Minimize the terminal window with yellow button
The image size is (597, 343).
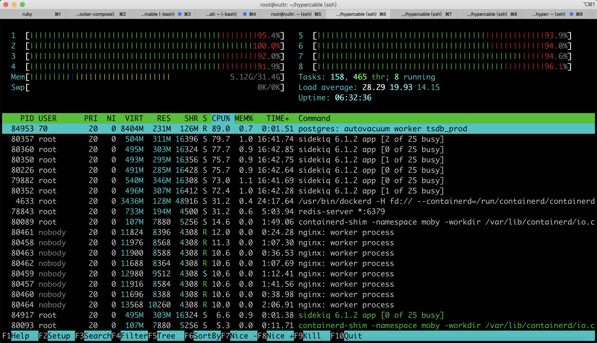14,5
